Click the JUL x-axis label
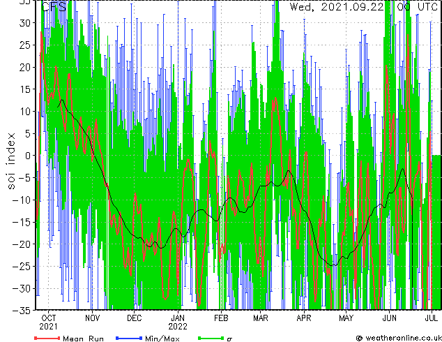The image size is (442, 342). (x=432, y=318)
